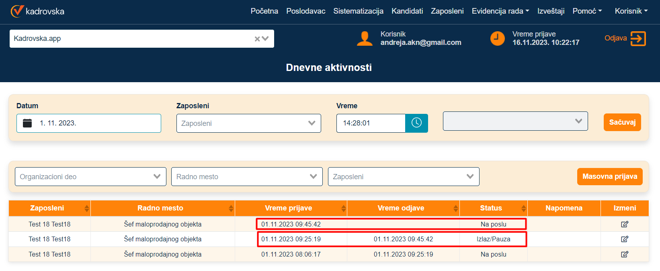The width and height of the screenshot is (660, 271).
Task: Edit the Izlaz/Pauza row entry
Action: pos(624,239)
